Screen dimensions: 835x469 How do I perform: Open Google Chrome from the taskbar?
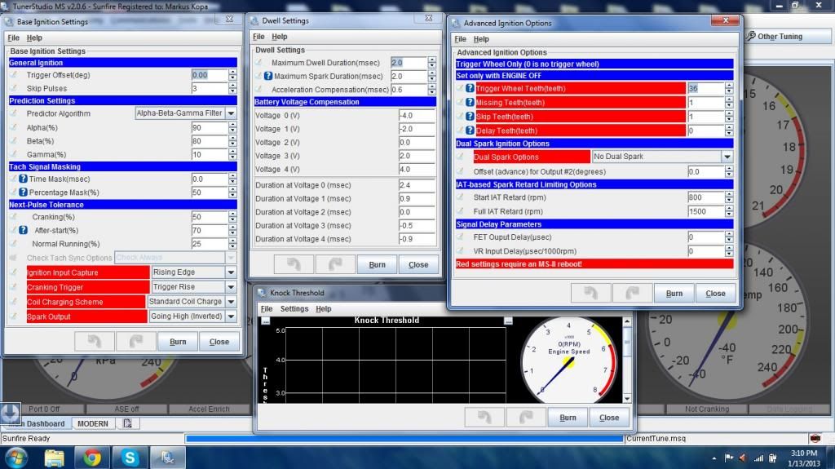[92, 457]
